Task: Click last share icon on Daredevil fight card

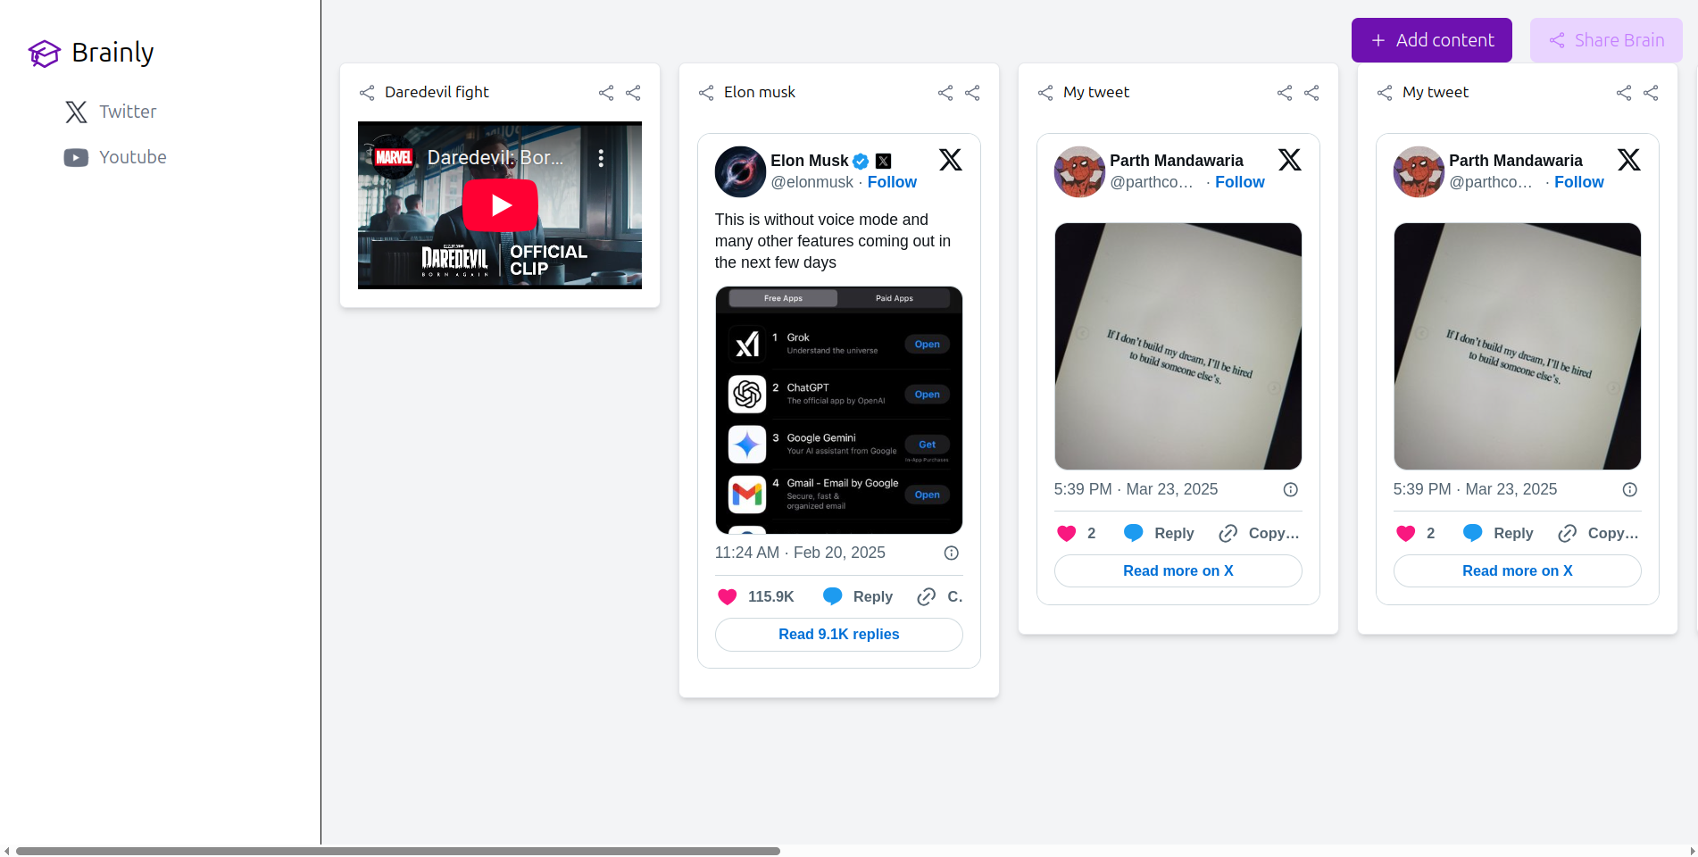Action: 633,93
